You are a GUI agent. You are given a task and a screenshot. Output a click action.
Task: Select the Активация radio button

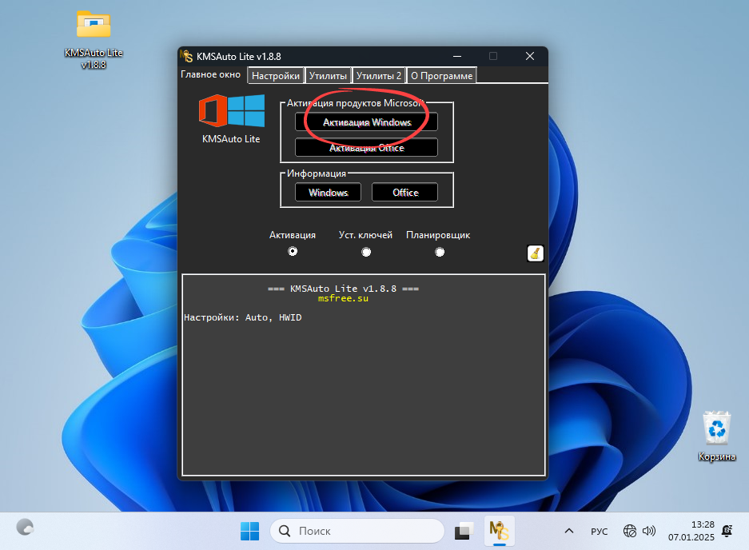293,251
